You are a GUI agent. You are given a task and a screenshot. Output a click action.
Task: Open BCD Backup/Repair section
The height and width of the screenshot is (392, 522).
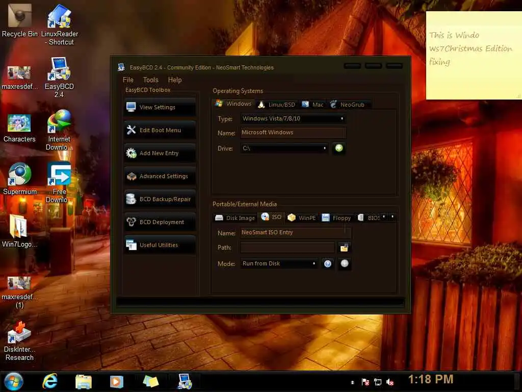point(160,199)
